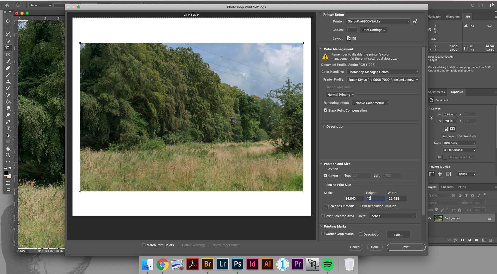
Task: Toggle the rulers icon in Rulers & Grids
Action: tap(432, 174)
